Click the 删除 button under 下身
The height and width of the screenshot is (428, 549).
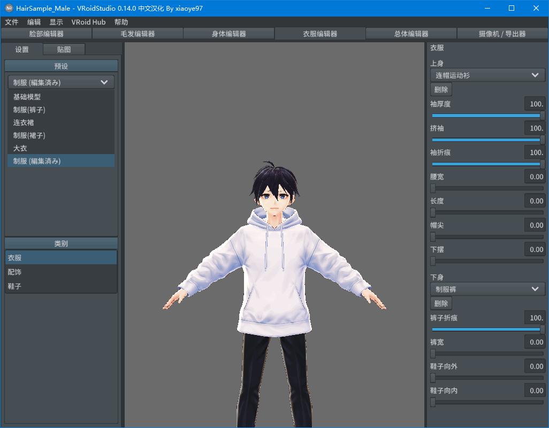point(440,303)
